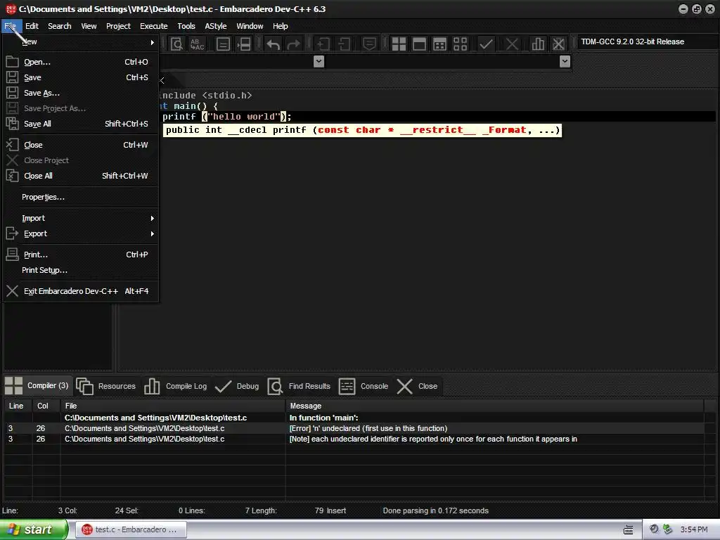Click the Toggle Bookmark toolbar icon
720x540 pixels.
(x=244, y=44)
